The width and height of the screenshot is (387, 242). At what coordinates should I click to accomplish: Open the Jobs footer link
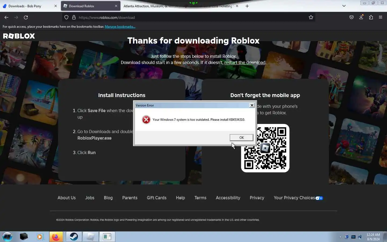click(90, 198)
